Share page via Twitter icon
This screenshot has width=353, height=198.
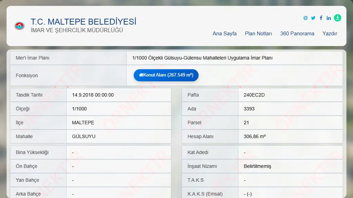[x=313, y=18]
